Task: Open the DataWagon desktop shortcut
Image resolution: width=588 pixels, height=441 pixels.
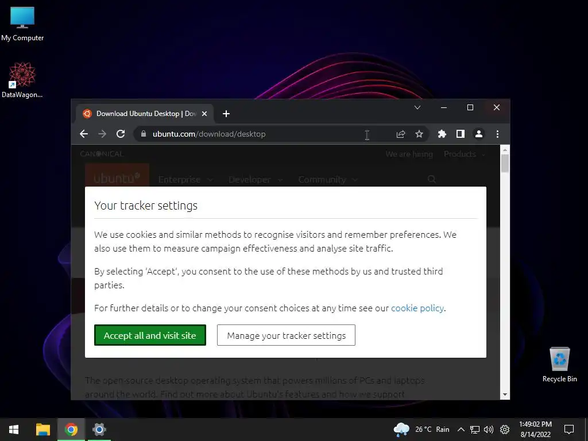Action: 22,80
